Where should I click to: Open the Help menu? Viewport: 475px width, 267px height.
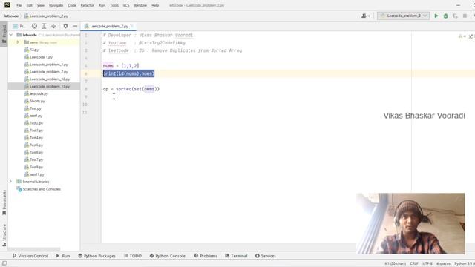point(155,5)
